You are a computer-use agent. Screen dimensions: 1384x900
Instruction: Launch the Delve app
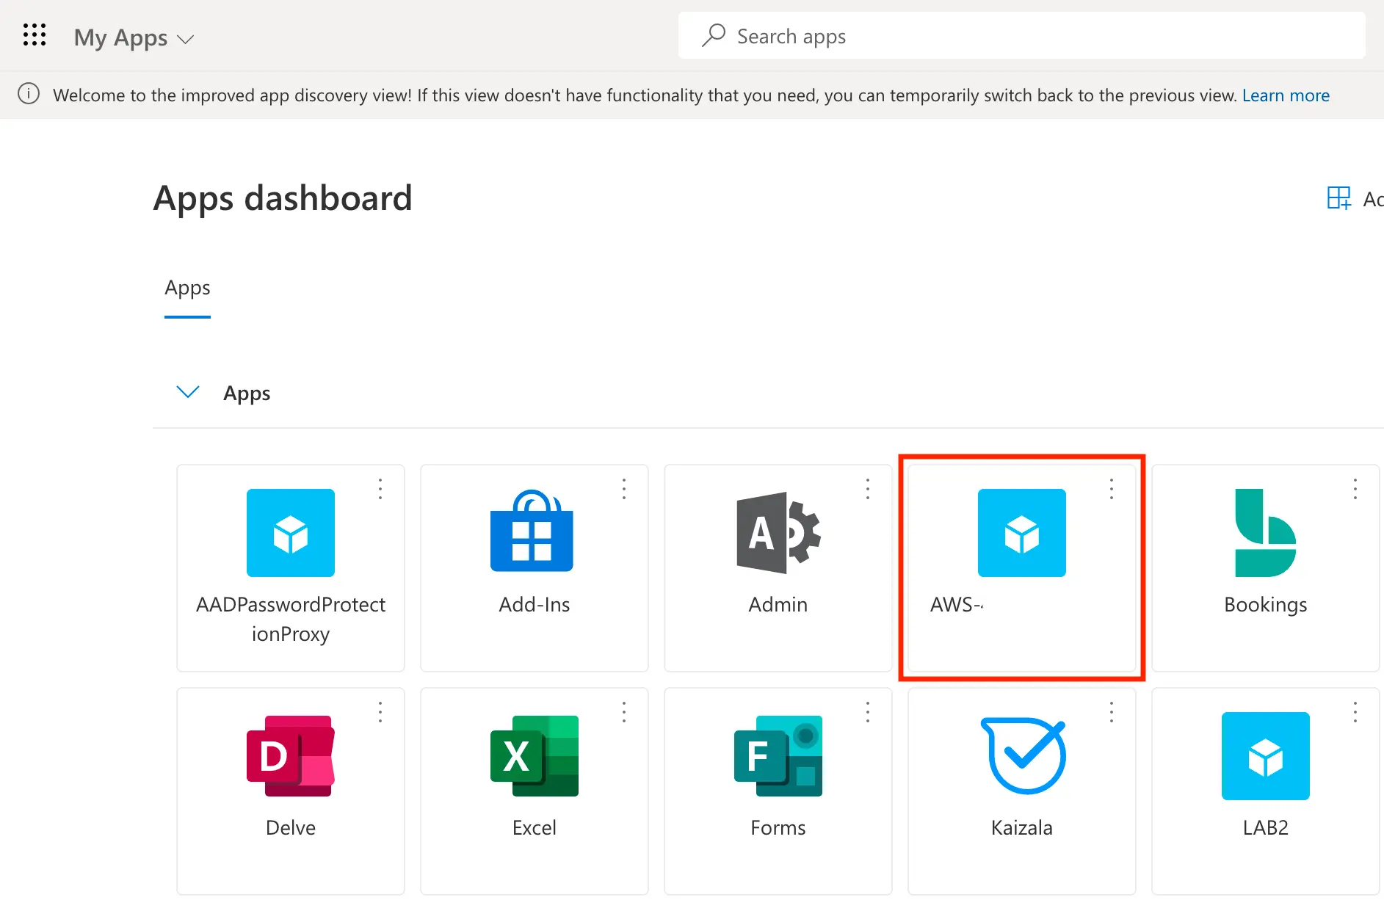(290, 756)
